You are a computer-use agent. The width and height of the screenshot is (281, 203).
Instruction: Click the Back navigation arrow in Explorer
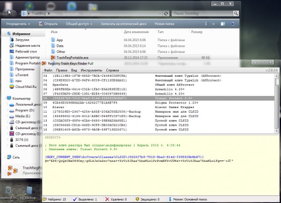pos(6,13)
